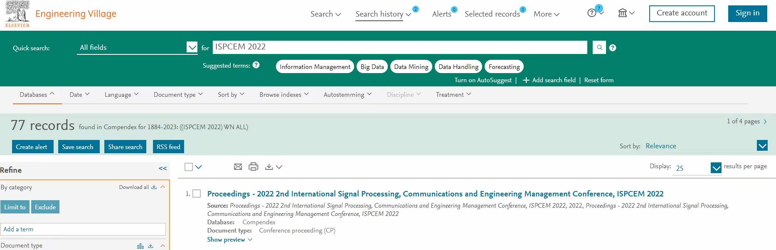This screenshot has width=776, height=250.
Task: Check the select-all results checkbox
Action: [x=189, y=167]
